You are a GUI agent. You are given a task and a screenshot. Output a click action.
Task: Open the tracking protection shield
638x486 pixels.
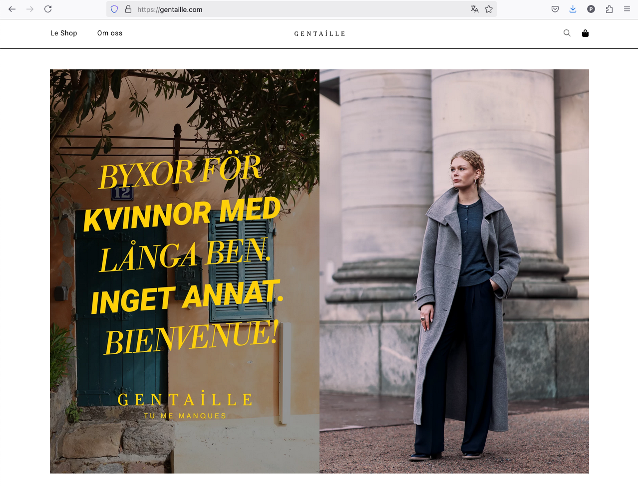pos(114,9)
